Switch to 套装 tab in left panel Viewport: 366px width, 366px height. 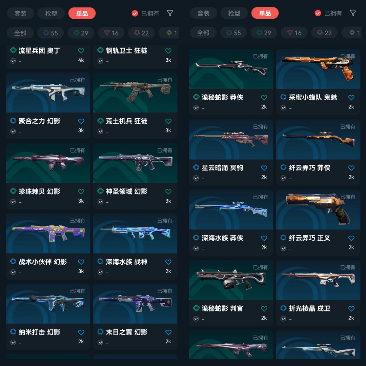[21, 13]
